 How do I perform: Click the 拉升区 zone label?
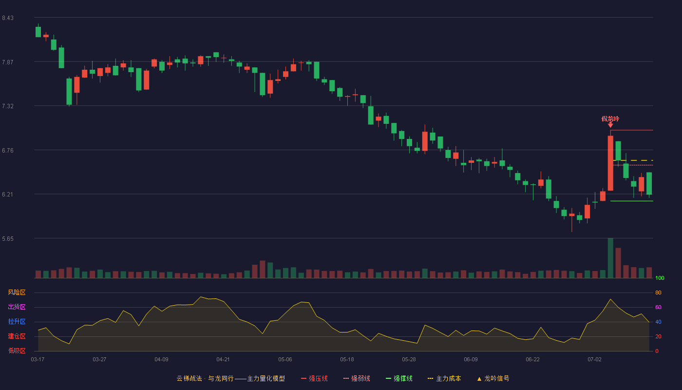point(17,322)
